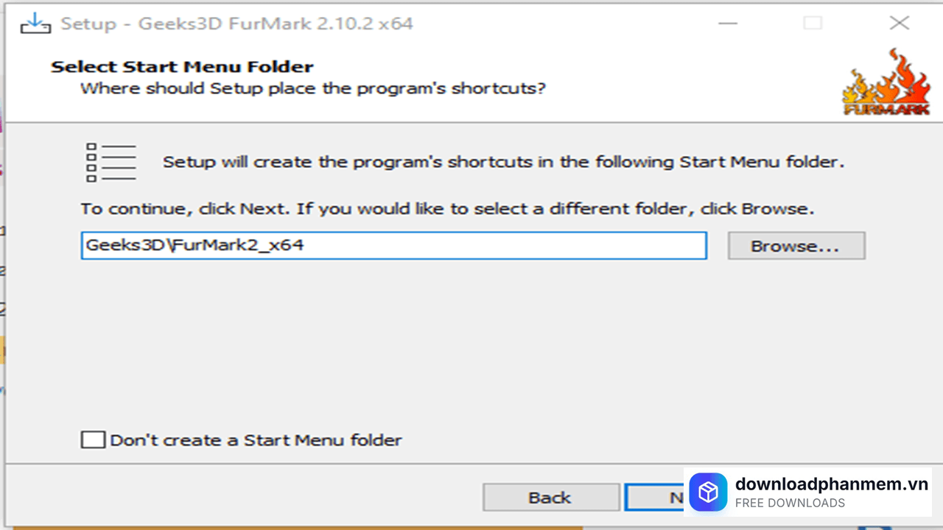943x530 pixels.
Task: Click the "Don't create a Start Menu folder" label
Action: [256, 440]
